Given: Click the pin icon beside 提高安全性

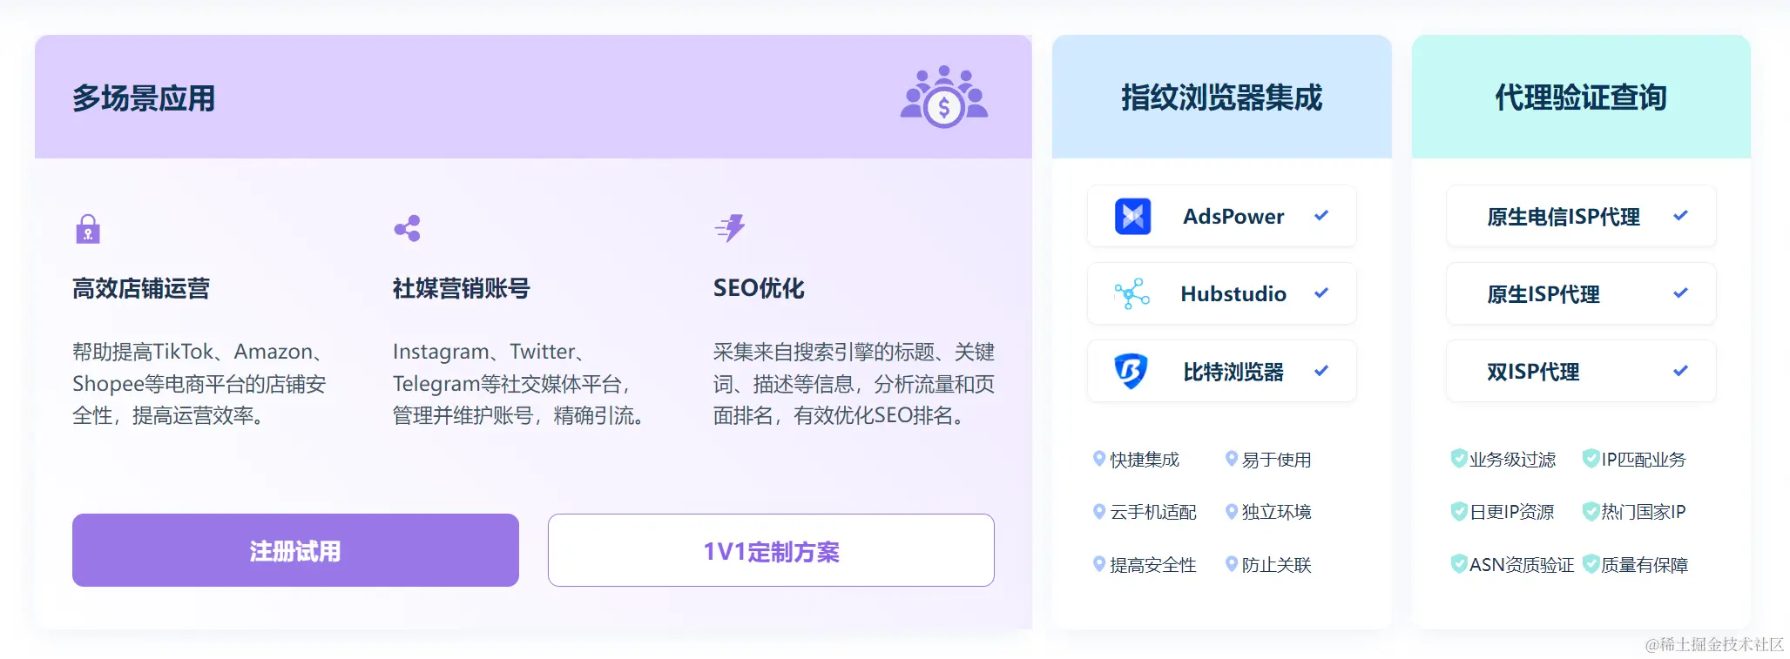Looking at the screenshot, I should (1099, 564).
